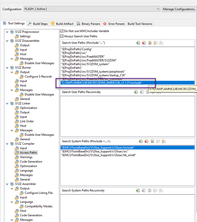Select Code Generation under S12Z Compiler
Image resolution: width=197 pixels, height=222 pixels.
[31, 162]
